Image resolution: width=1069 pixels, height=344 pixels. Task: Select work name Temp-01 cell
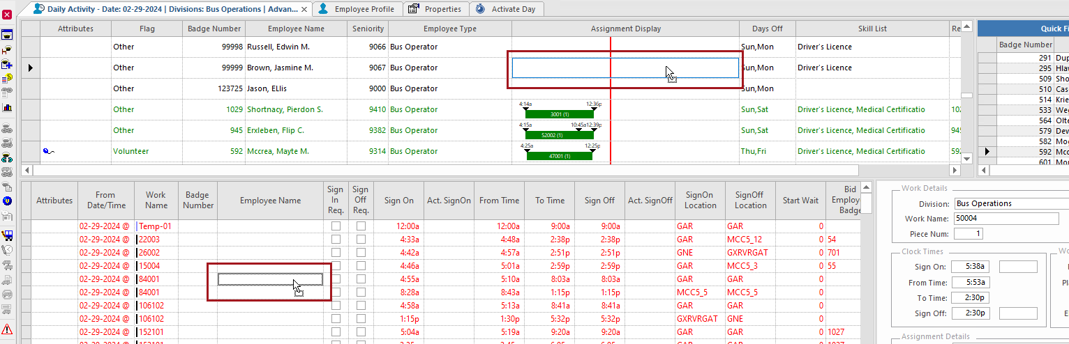tap(156, 226)
